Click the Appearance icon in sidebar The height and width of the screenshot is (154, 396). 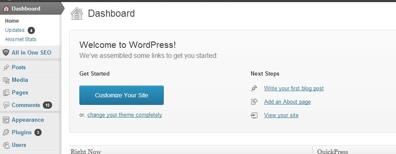click(6, 120)
